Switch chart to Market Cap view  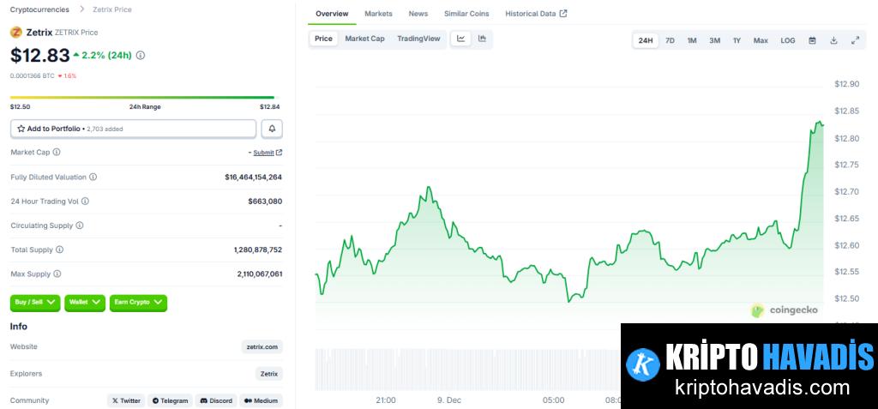(x=364, y=39)
